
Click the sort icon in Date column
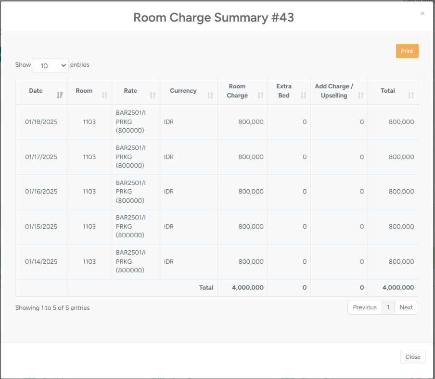60,95
